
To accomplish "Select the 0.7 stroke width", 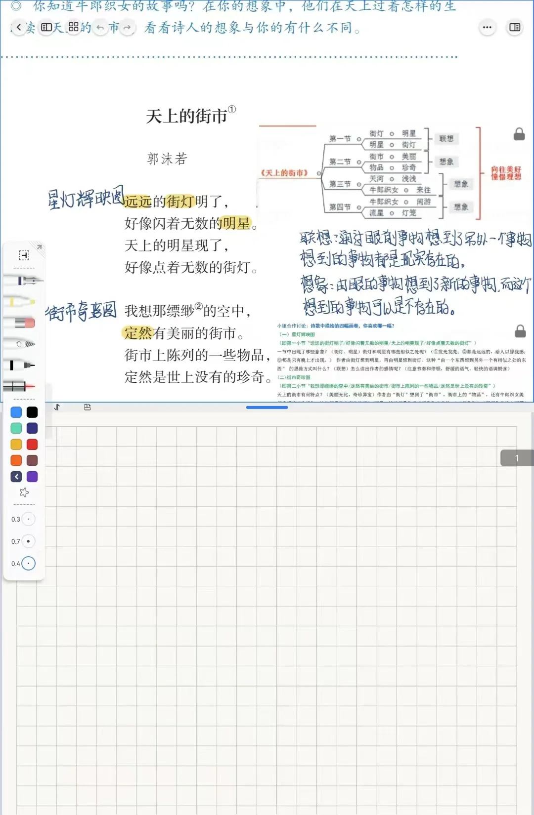I will 28,541.
